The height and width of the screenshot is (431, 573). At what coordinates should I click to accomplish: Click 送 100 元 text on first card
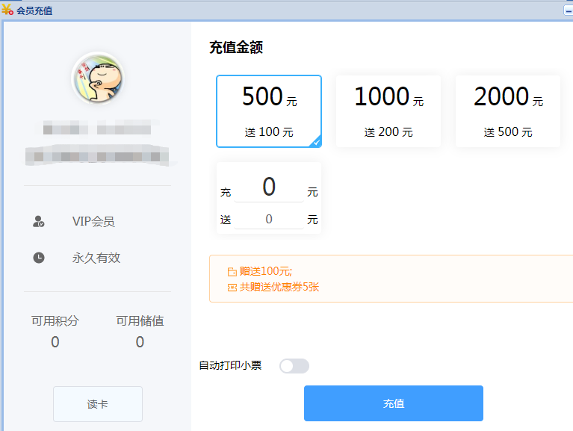(269, 132)
